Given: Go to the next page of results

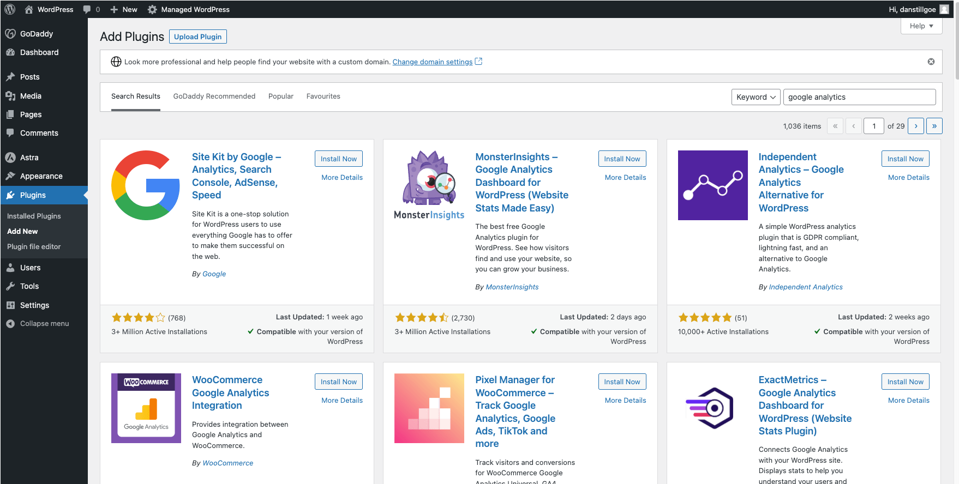Looking at the screenshot, I should 916,126.
